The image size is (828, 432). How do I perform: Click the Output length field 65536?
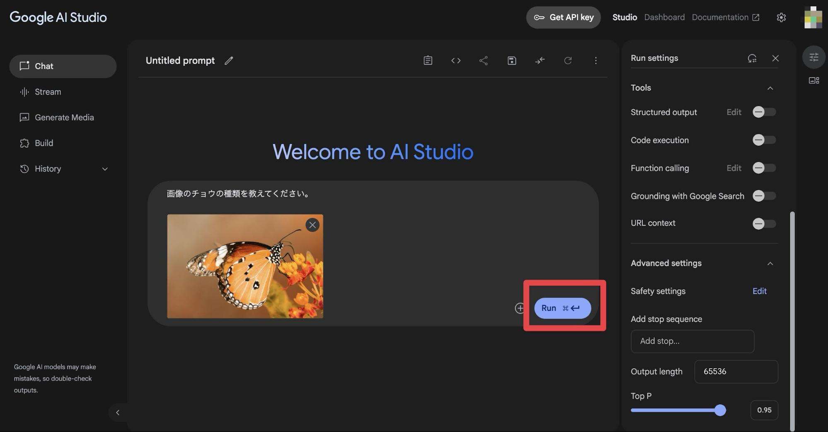pos(736,372)
